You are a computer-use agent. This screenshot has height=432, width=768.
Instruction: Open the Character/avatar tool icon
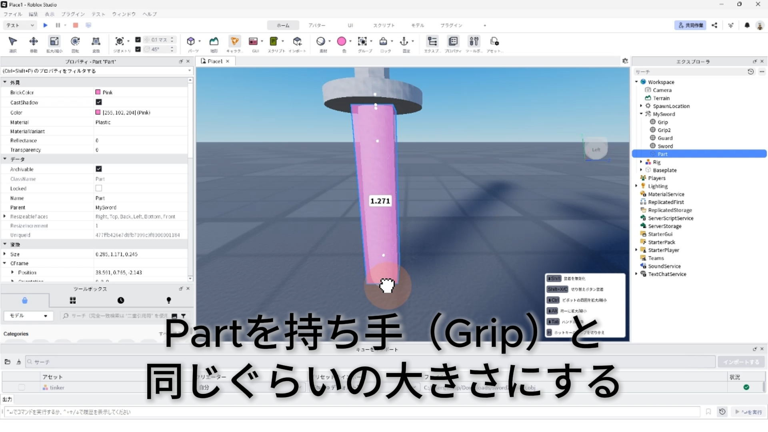[234, 42]
